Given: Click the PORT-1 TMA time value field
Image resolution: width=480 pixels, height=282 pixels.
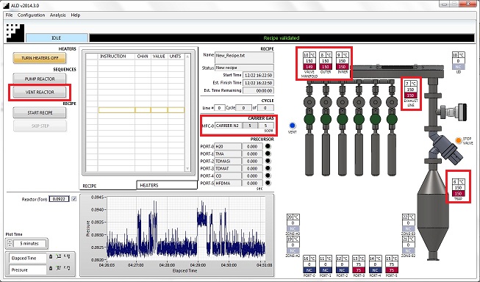Looking at the screenshot, I should click(252, 153).
